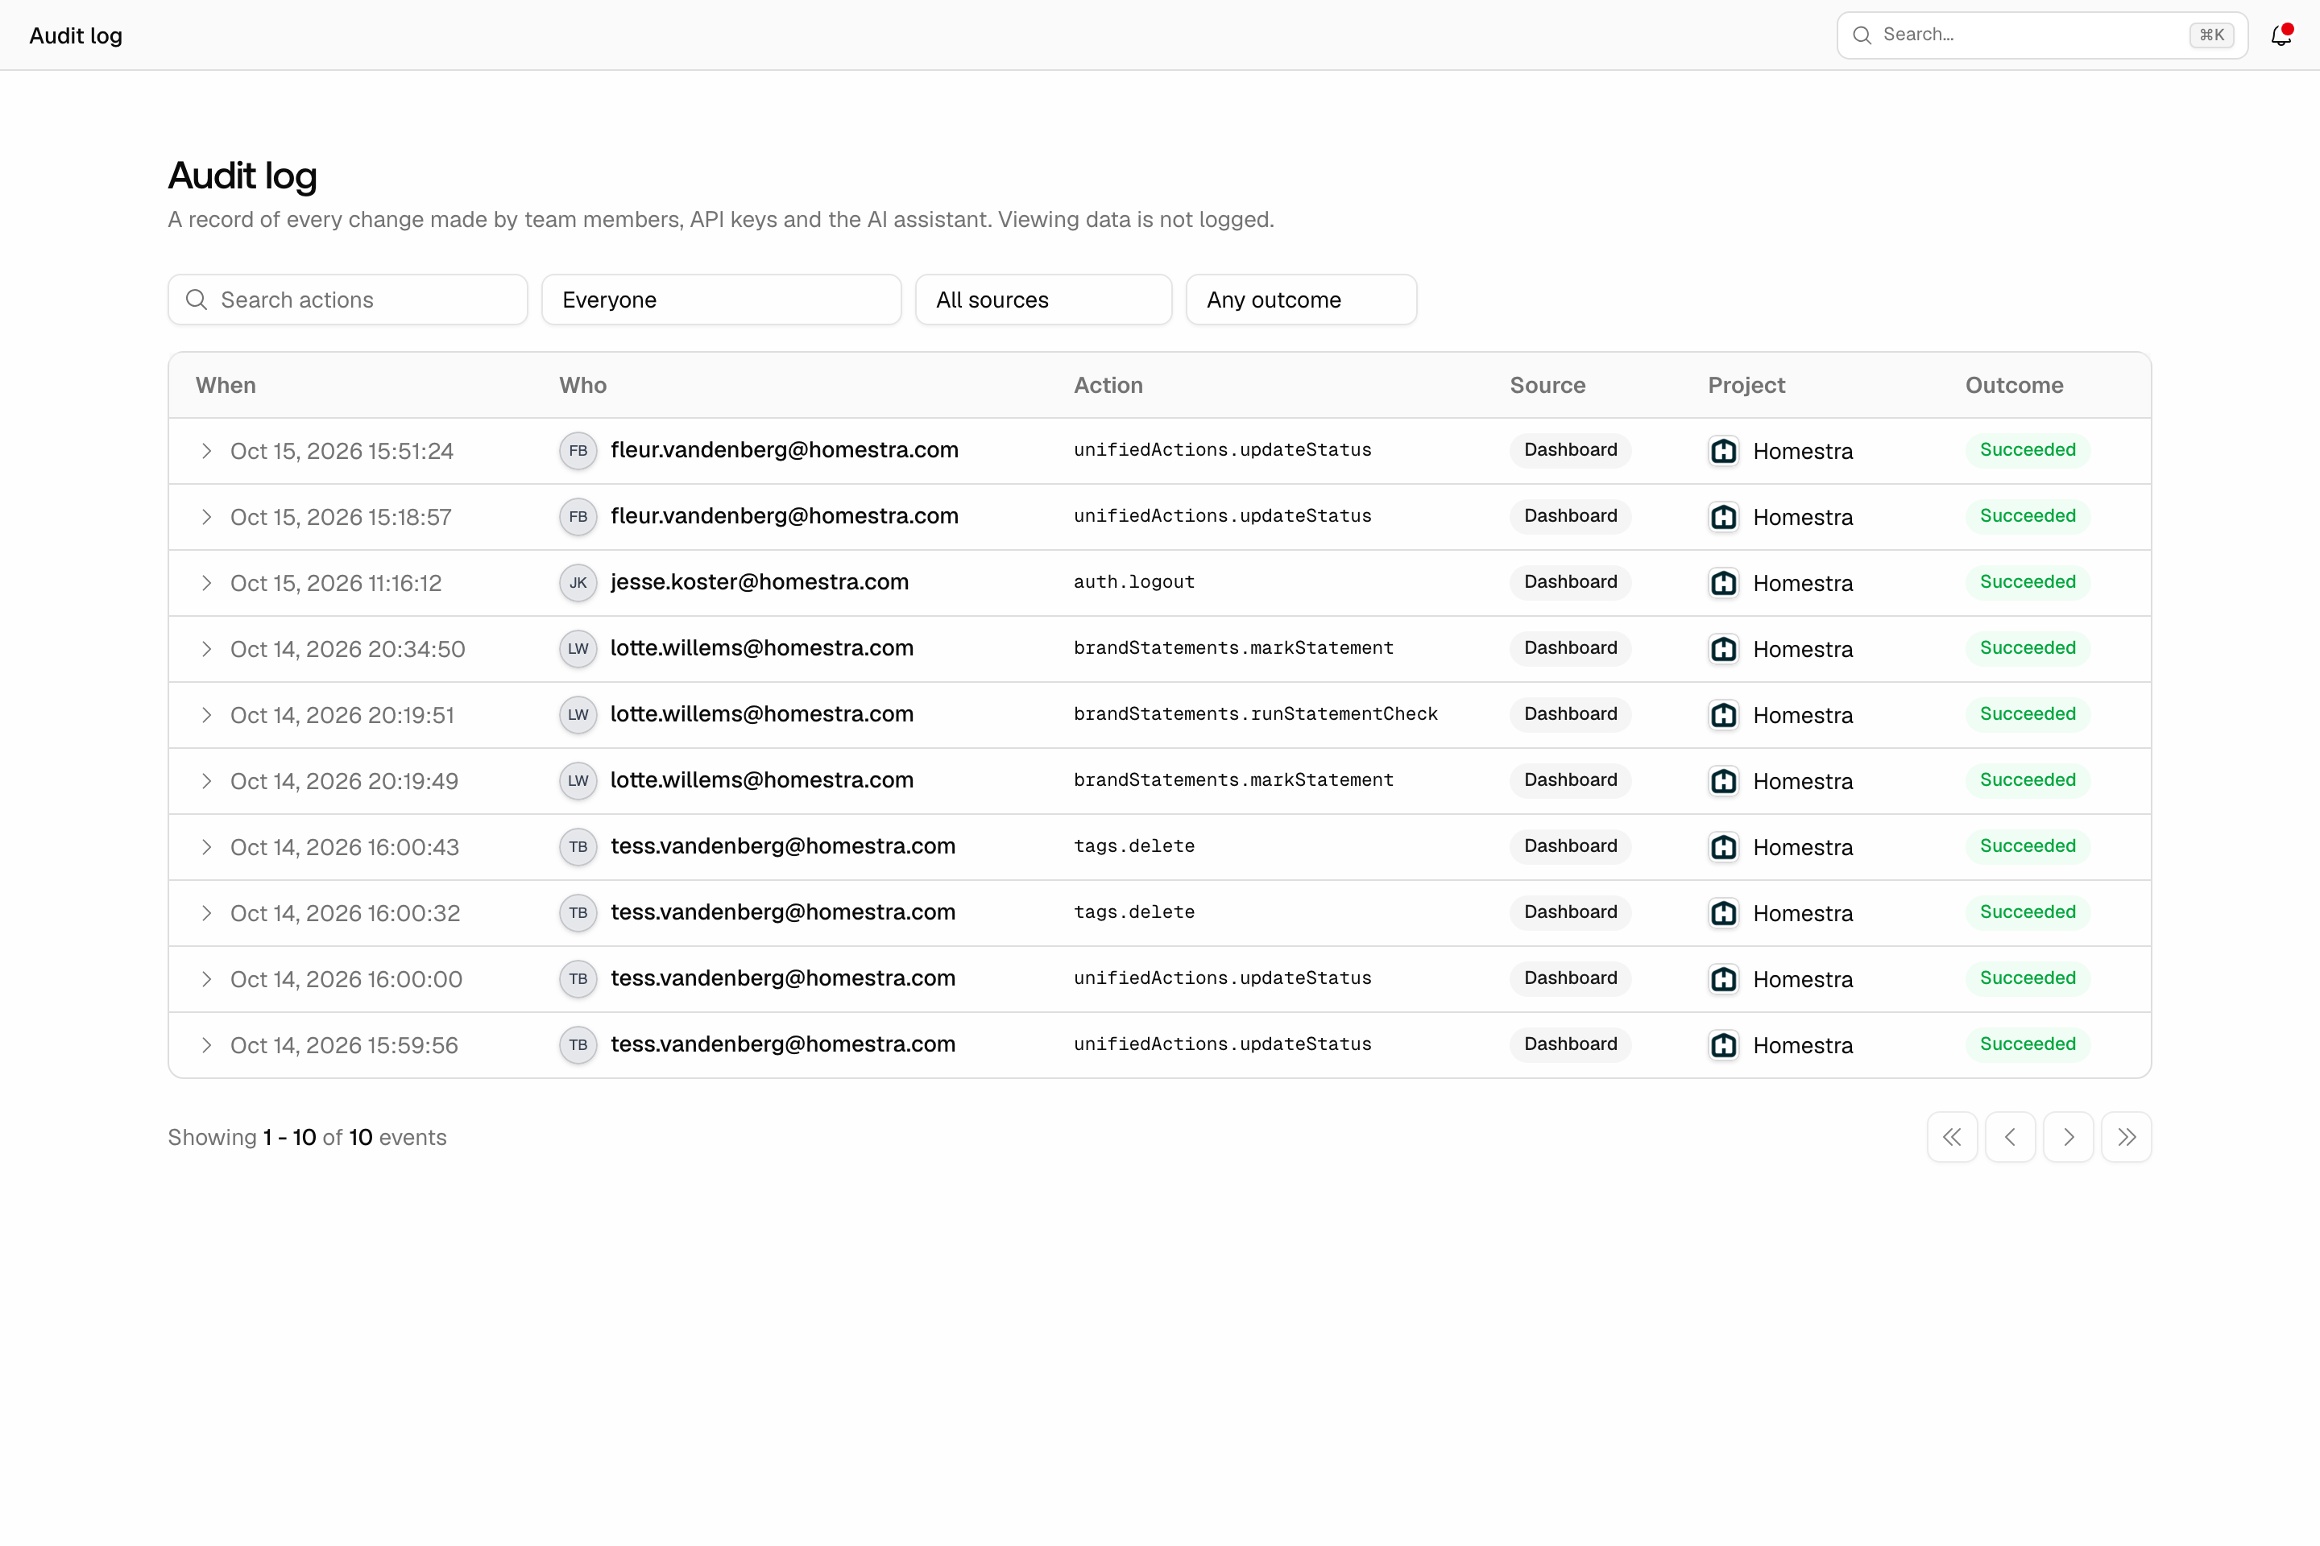
Task: Click brandStatements.runStatementCheck action text
Action: (x=1256, y=714)
